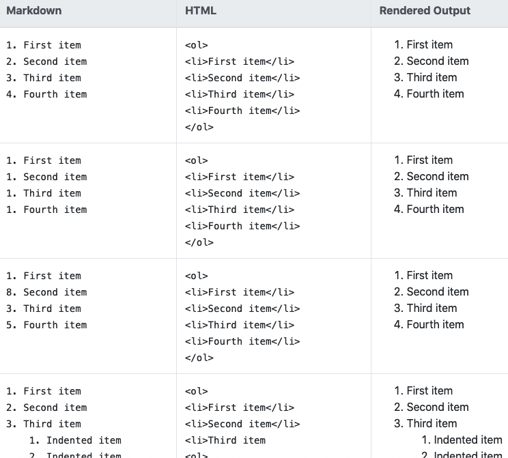Viewport: 508px width, 458px height.
Task: Click the Rendered Output column header
Action: [x=425, y=11]
